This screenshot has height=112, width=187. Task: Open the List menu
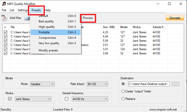[12, 10]
